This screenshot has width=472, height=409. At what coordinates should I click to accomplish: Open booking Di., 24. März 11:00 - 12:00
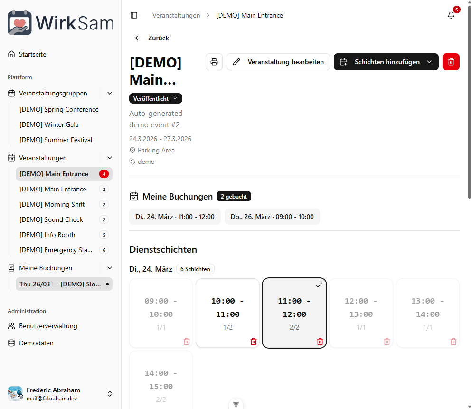click(175, 217)
